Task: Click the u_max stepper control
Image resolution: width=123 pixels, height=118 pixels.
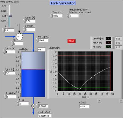Action: (24, 21)
